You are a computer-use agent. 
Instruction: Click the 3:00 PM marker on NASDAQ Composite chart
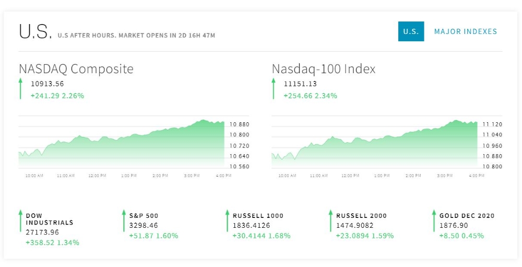point(192,176)
